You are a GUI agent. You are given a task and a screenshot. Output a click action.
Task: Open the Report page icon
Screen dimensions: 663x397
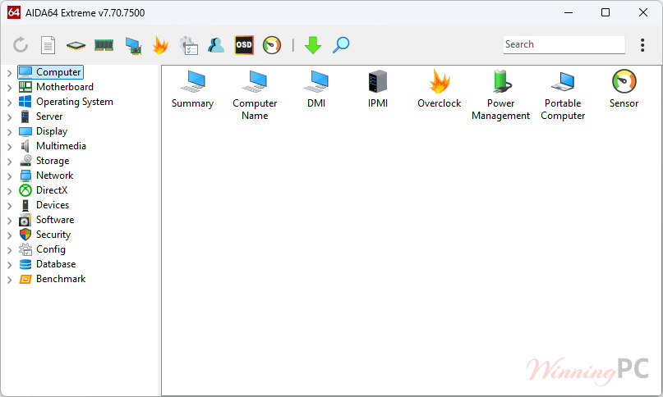coord(48,45)
